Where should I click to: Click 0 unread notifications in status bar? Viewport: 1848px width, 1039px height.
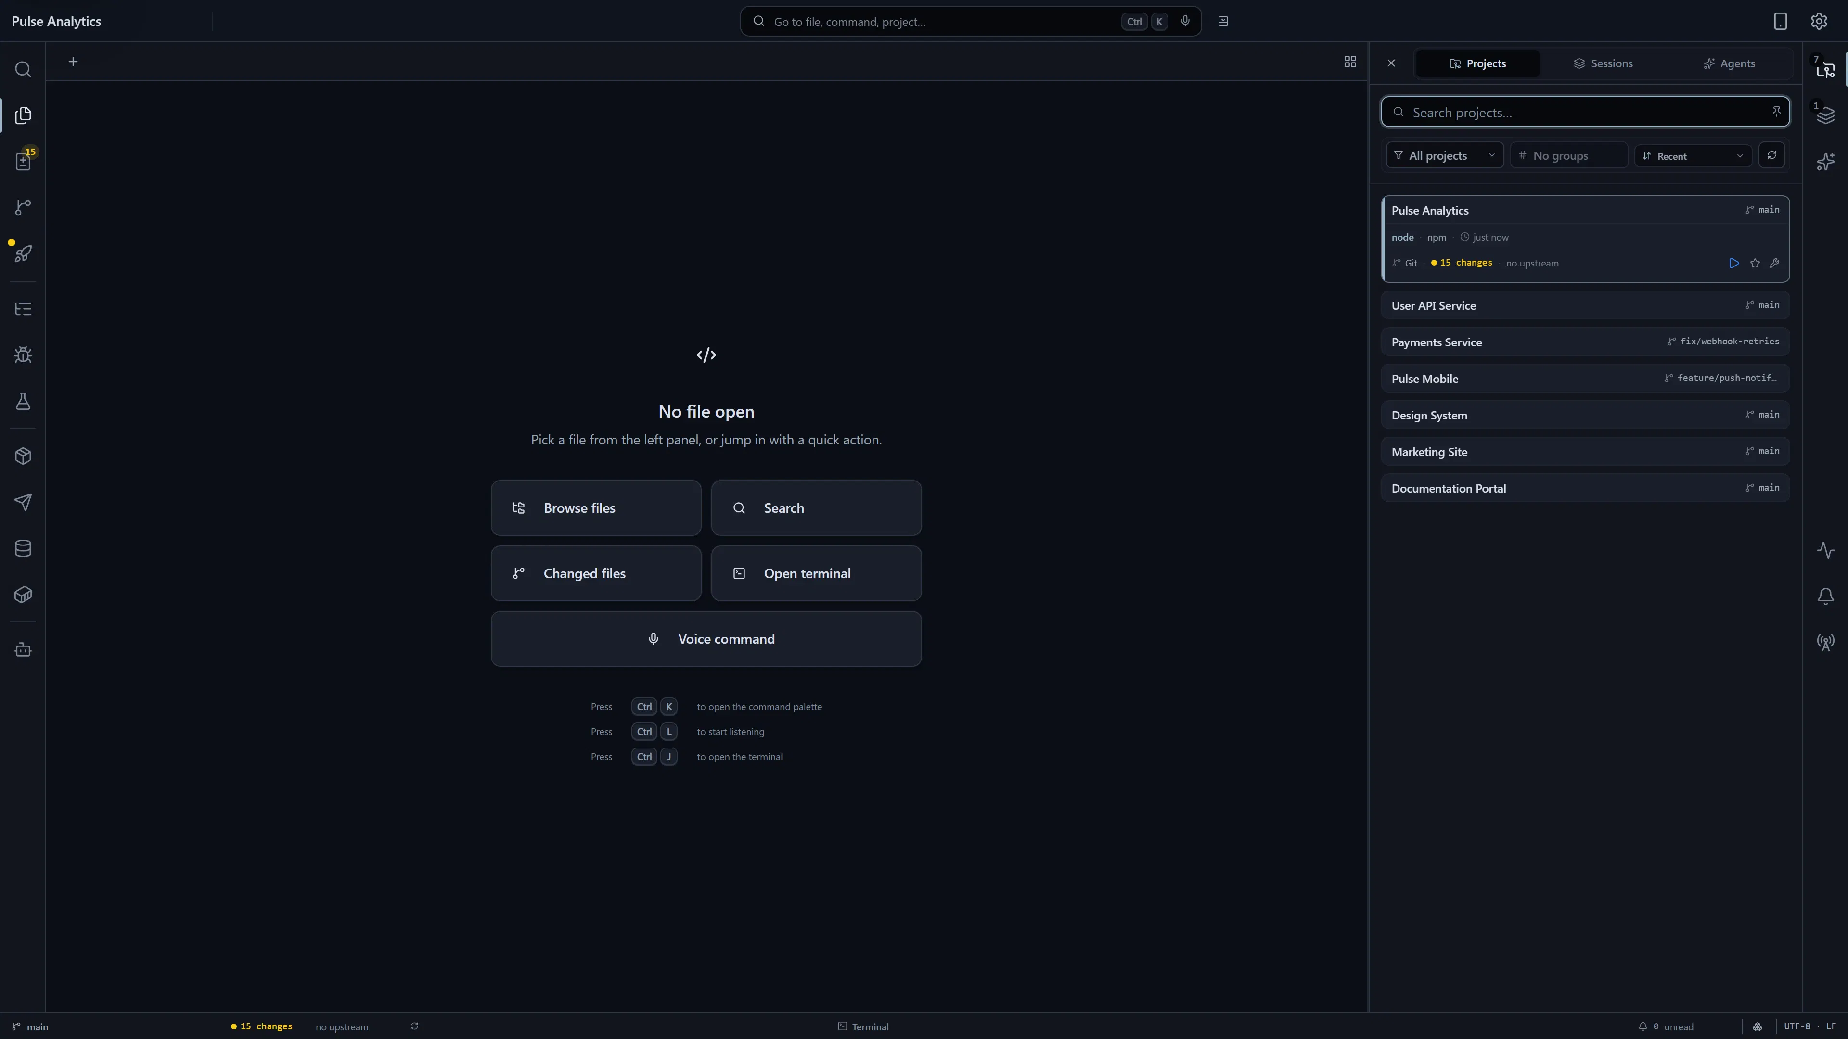tap(1666, 1027)
